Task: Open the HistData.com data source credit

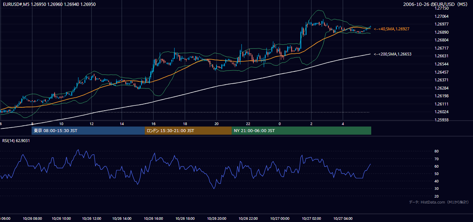Action: [x=439, y=202]
